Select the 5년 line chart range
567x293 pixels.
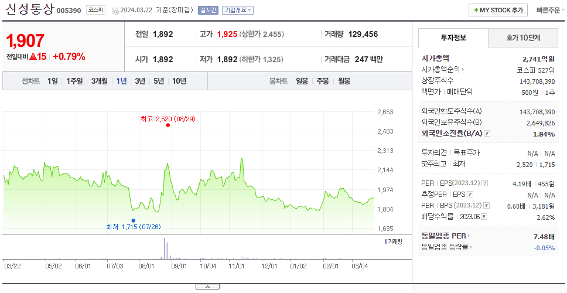point(159,81)
